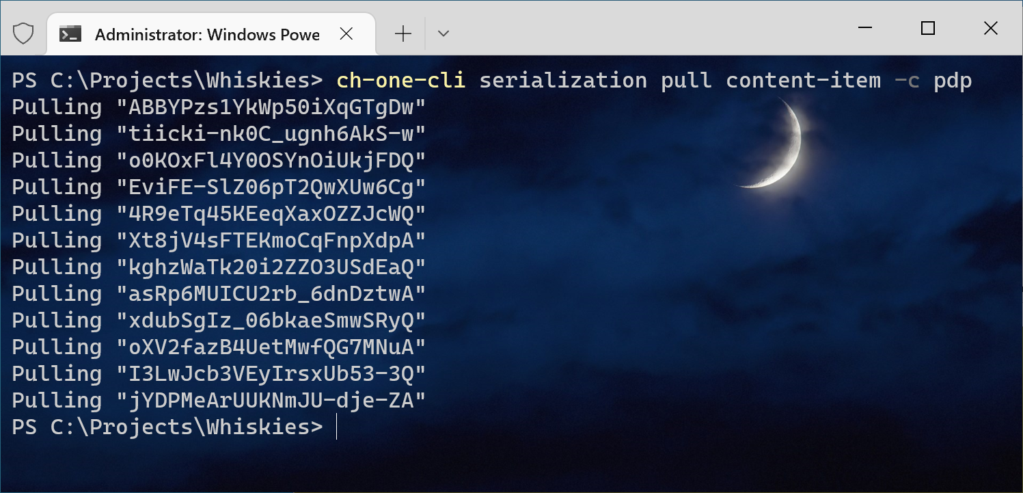Open a new tab with the plus icon
The width and height of the screenshot is (1023, 493).
403,34
